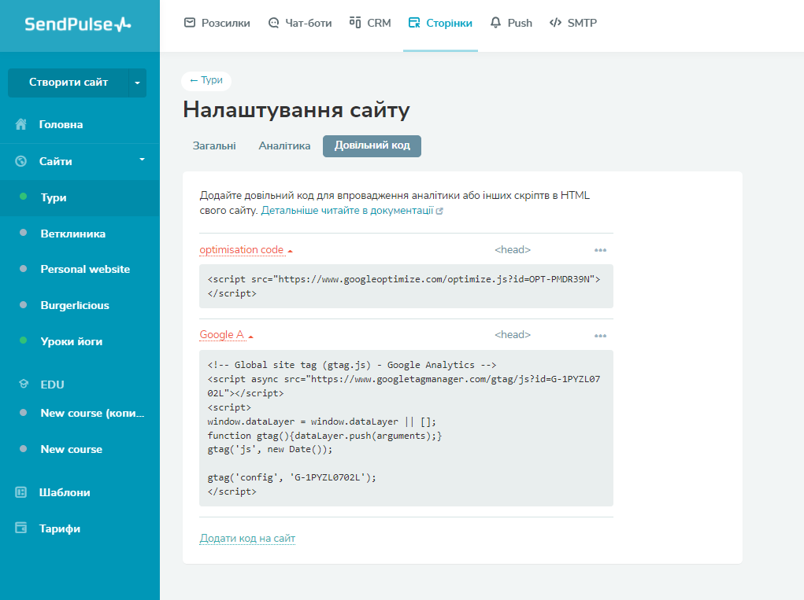
Task: Click the Додати код на сайт link
Action: point(247,538)
